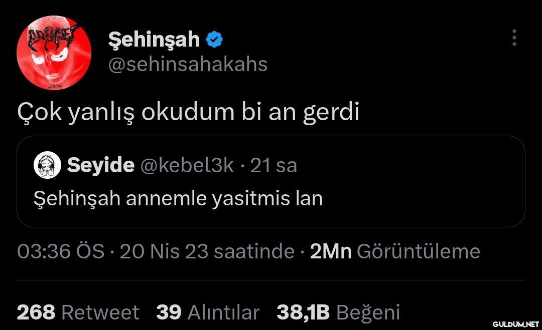Image resolution: width=542 pixels, height=330 pixels.
Task: Open Seyide's small profile avatar
Action: click(x=47, y=166)
